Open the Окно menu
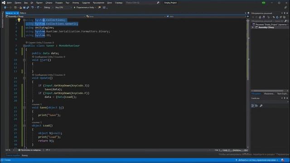This screenshot has width=290, height=163. click(110, 3)
